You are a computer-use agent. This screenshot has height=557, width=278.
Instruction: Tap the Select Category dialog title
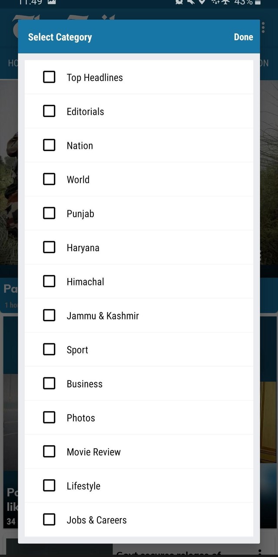[x=60, y=37]
